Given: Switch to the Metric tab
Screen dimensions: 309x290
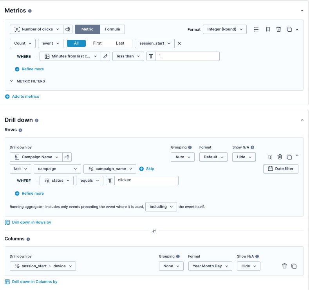Looking at the screenshot, I should coord(87,29).
